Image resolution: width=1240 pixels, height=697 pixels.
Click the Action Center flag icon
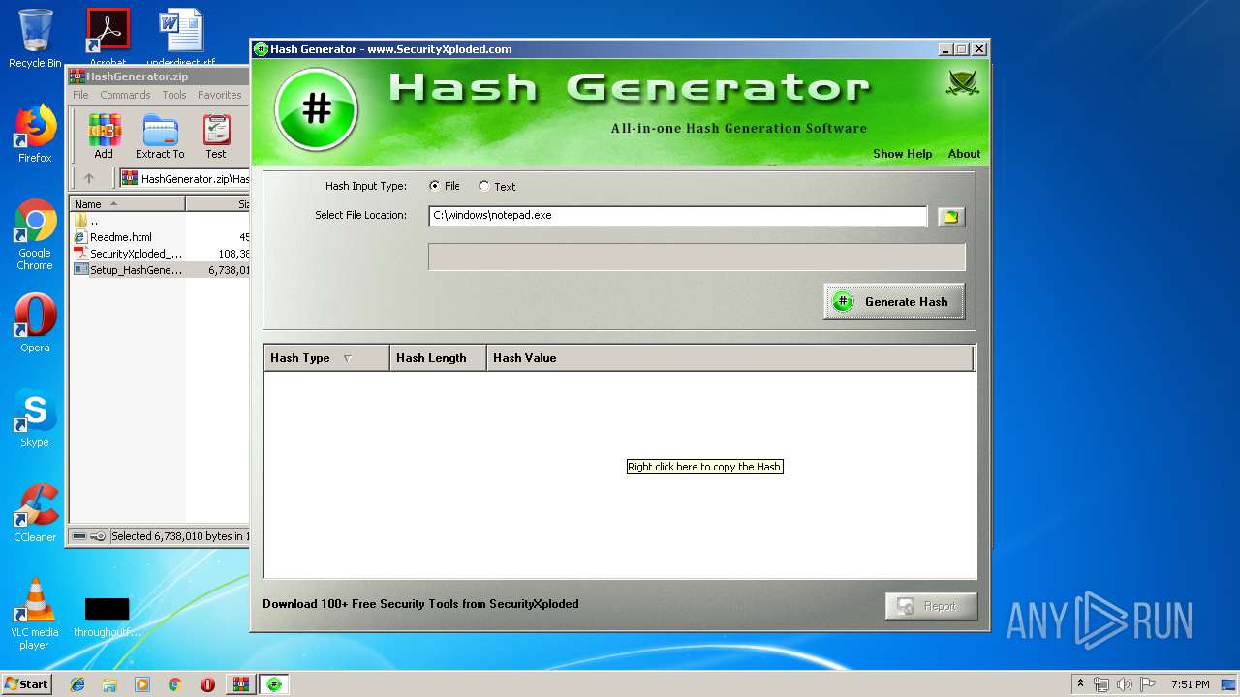click(1148, 684)
